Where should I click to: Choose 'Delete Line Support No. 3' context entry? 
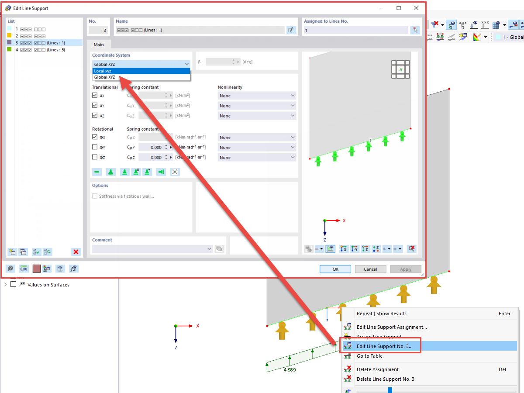430,379
